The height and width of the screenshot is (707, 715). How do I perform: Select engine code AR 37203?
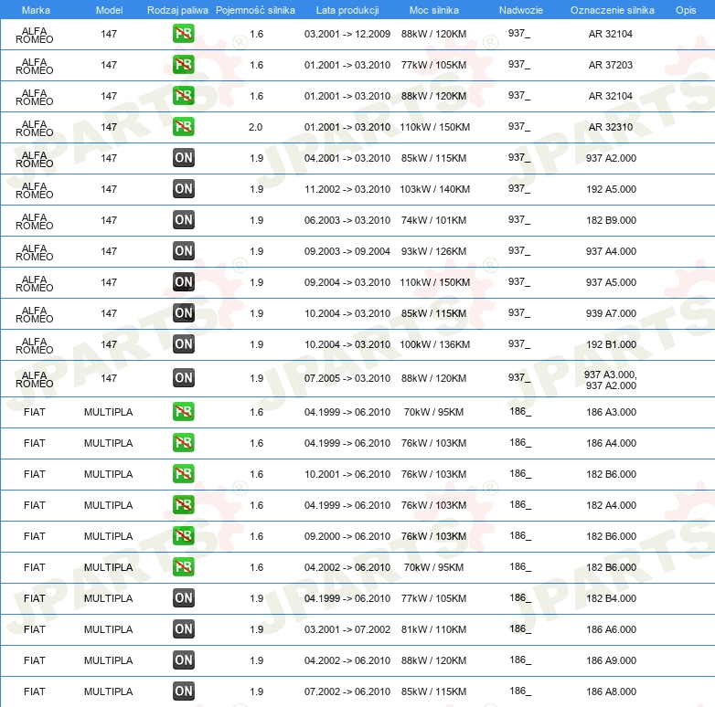pyautogui.click(x=611, y=65)
